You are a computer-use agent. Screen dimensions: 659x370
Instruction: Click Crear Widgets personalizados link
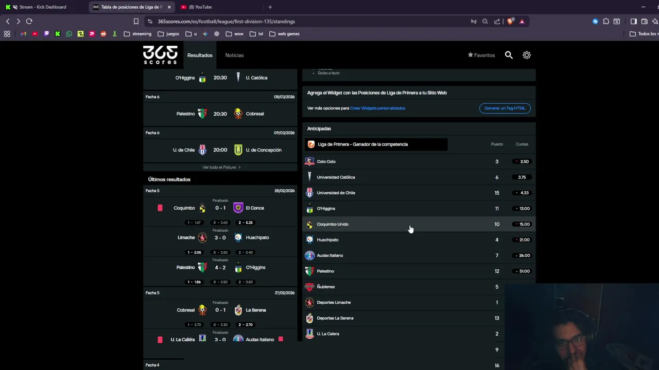pos(377,108)
